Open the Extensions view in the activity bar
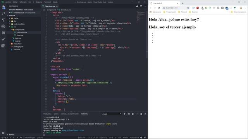The height and width of the screenshot is (139, 248). click(3, 33)
